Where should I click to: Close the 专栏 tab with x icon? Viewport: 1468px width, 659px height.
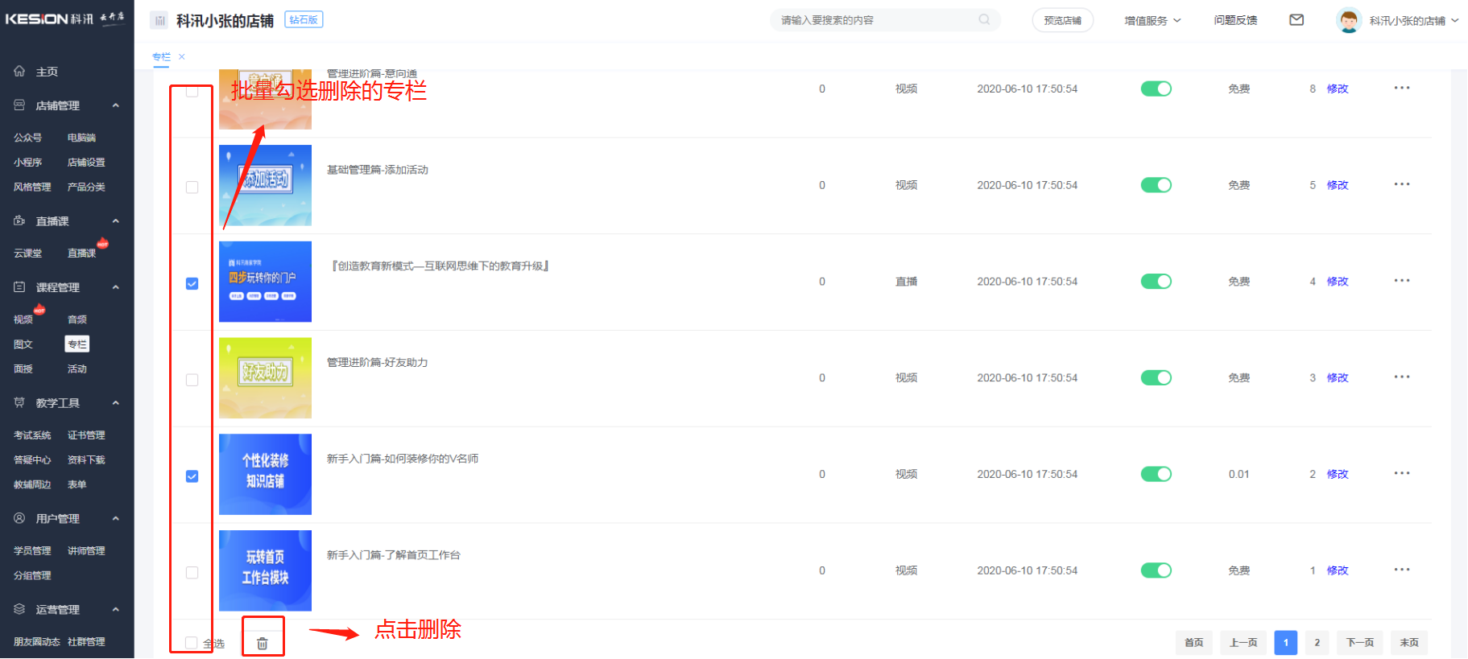tap(182, 56)
